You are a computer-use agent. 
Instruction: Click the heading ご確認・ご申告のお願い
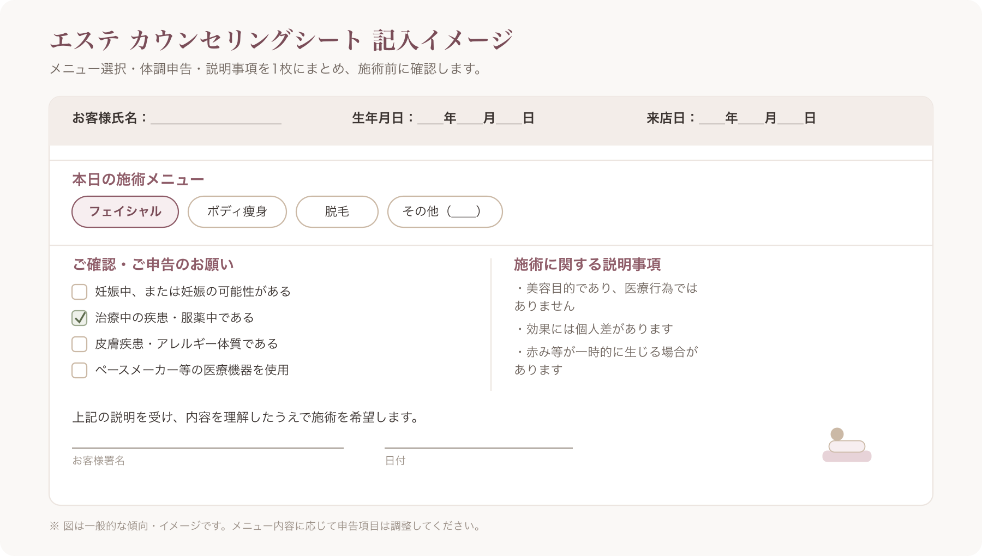click(153, 264)
